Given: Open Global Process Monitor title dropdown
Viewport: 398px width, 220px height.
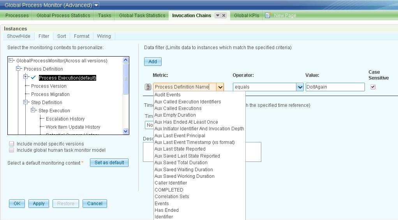Looking at the screenshot, I should coord(96,5).
